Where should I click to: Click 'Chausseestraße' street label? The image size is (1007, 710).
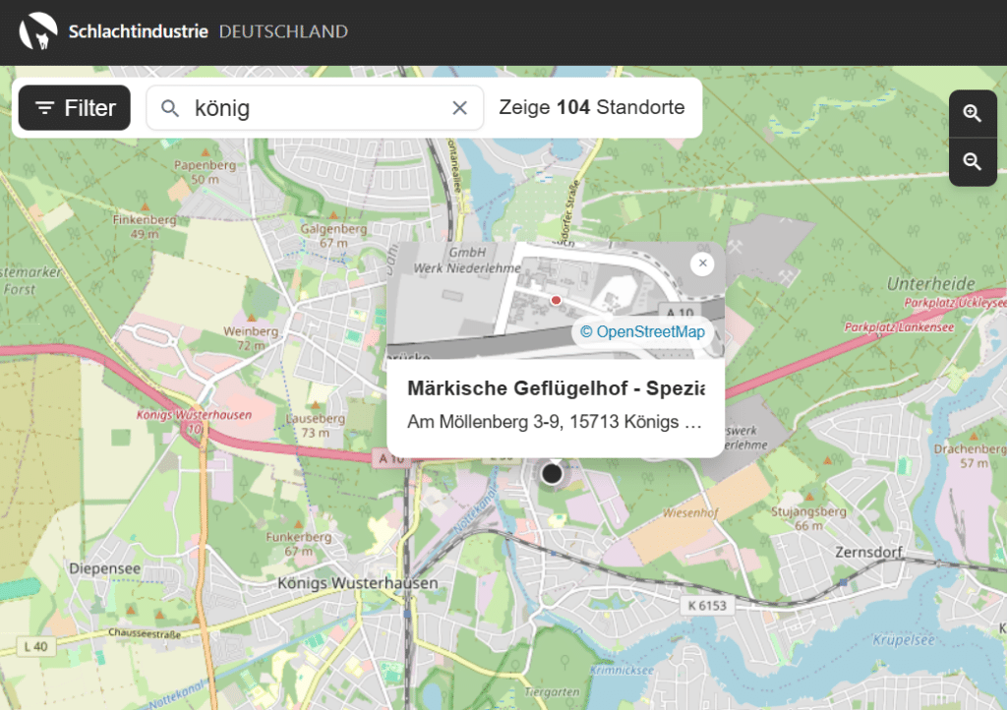(145, 633)
